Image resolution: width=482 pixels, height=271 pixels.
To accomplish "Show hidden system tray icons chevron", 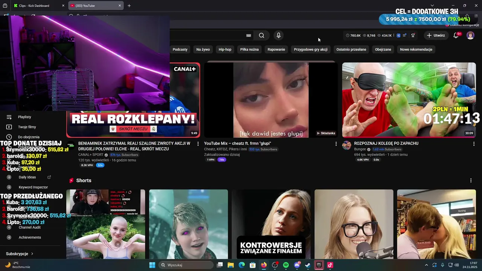I will [x=426, y=265].
